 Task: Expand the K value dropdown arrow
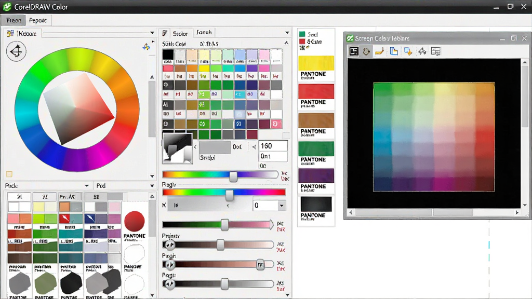[x=282, y=206]
